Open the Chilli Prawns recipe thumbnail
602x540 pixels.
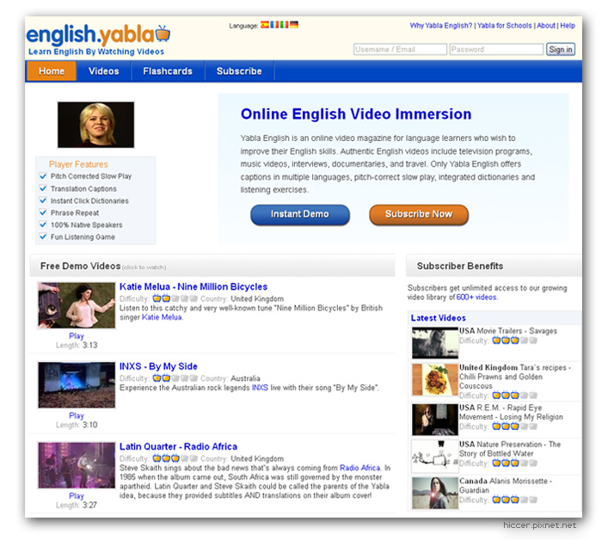tap(435, 379)
